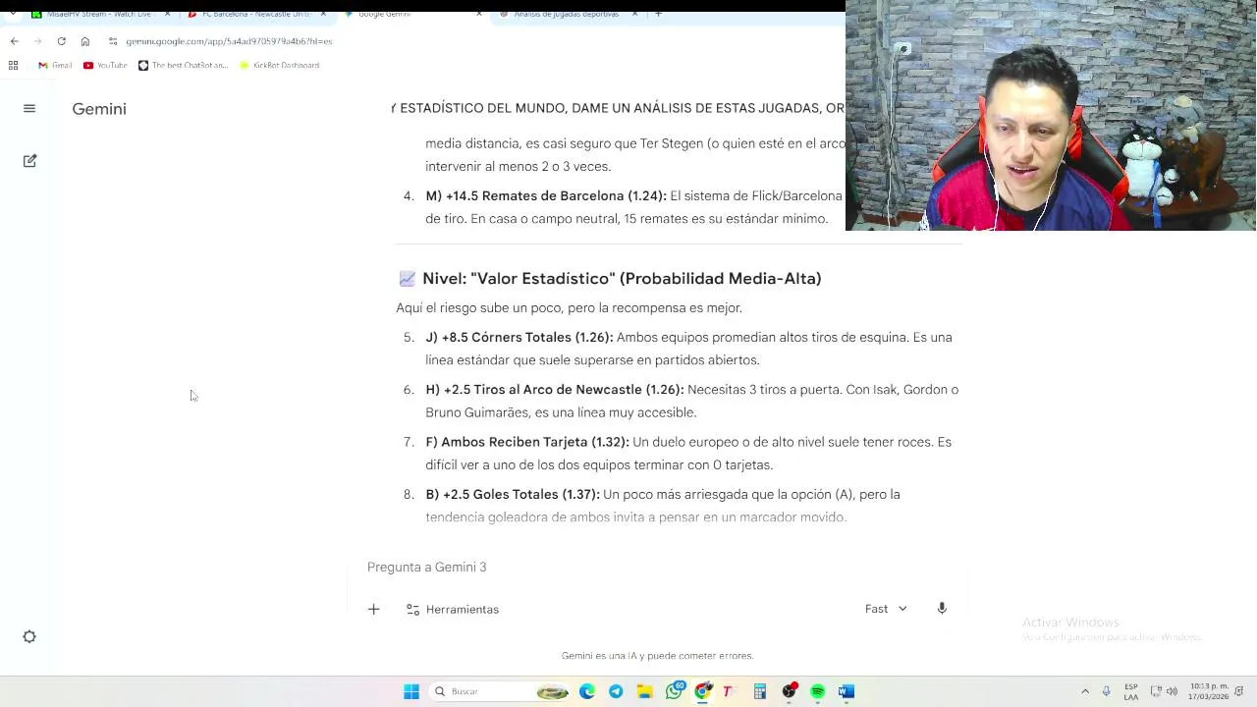Click 'Aquí el riesgo sube un poco' sentence
The height and width of the screenshot is (707, 1257).
(x=569, y=308)
